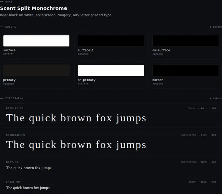Click the title Scent Split Monochrome
Image resolution: width=222 pixels, height=194 pixels.
(x=34, y=8)
